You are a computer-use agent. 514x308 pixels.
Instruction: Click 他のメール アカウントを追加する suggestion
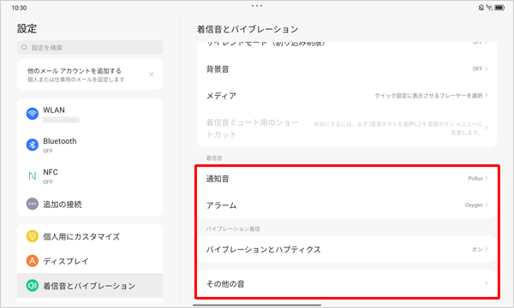point(90,74)
